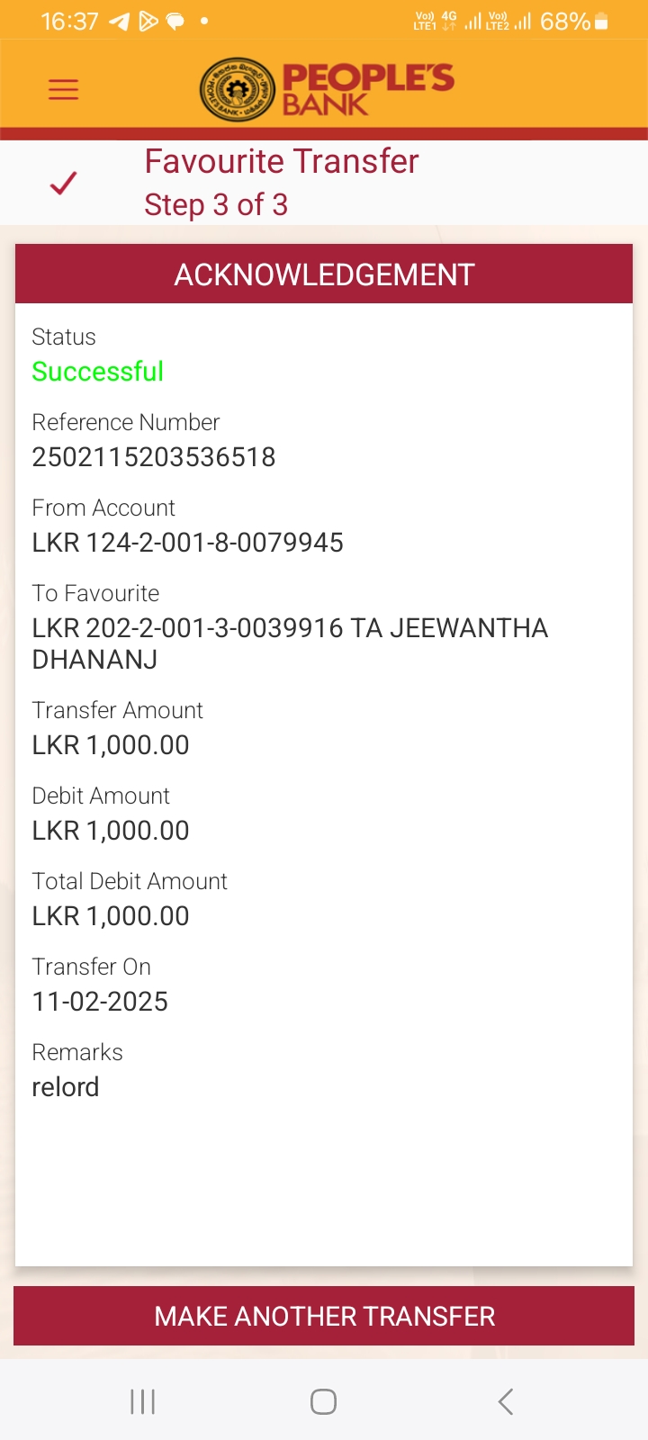Open the recent apps button
Image resolution: width=648 pixels, height=1440 pixels.
tap(142, 1401)
